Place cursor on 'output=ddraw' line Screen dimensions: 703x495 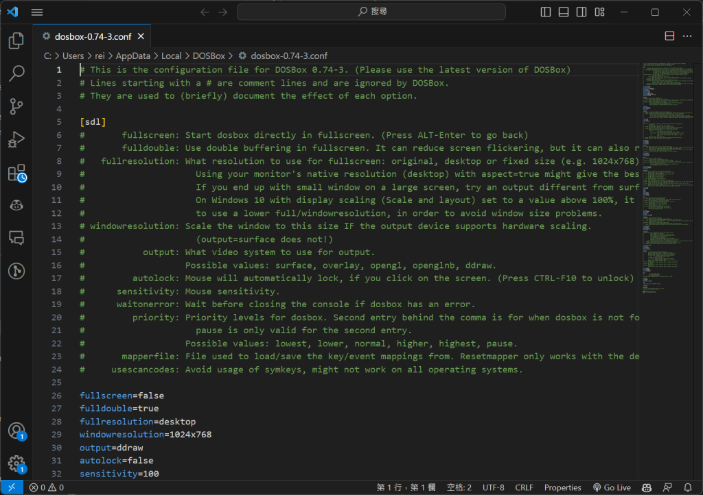pyautogui.click(x=111, y=448)
